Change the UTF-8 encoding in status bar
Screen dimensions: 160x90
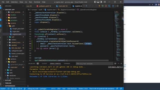pos(53,88)
